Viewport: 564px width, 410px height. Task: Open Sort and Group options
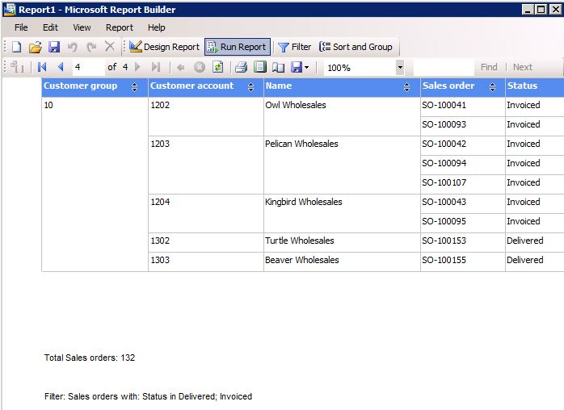tap(356, 47)
